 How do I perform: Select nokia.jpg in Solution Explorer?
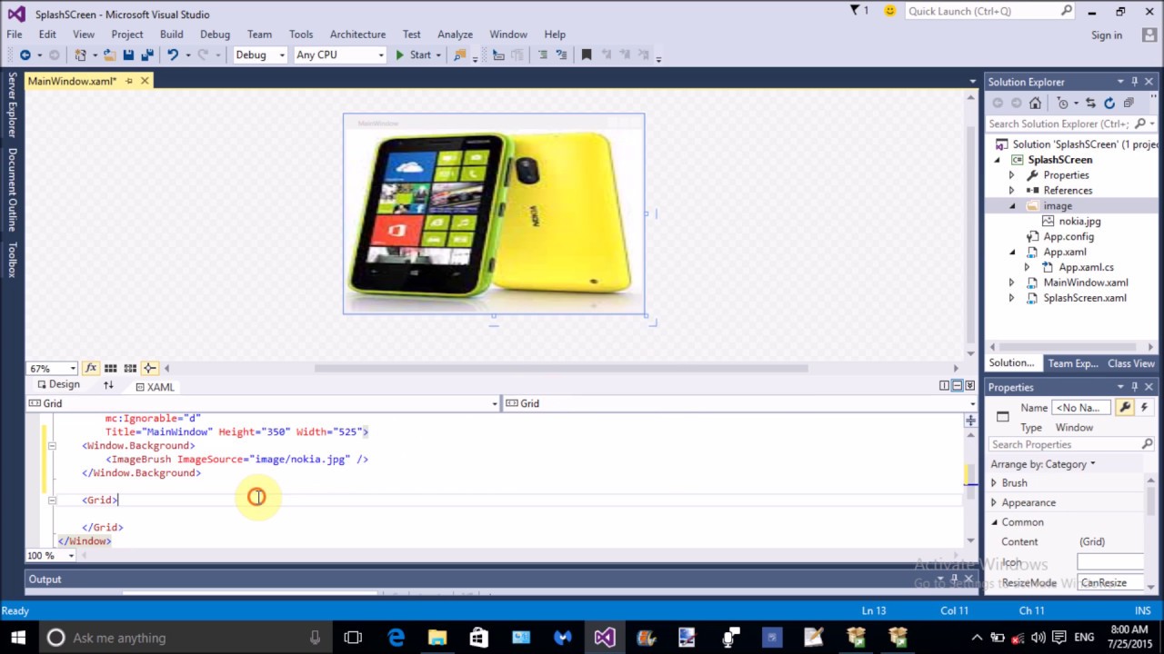pyautogui.click(x=1079, y=221)
